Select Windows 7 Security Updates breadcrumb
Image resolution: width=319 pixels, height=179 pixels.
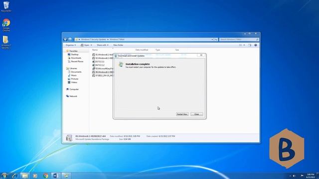[93, 39]
